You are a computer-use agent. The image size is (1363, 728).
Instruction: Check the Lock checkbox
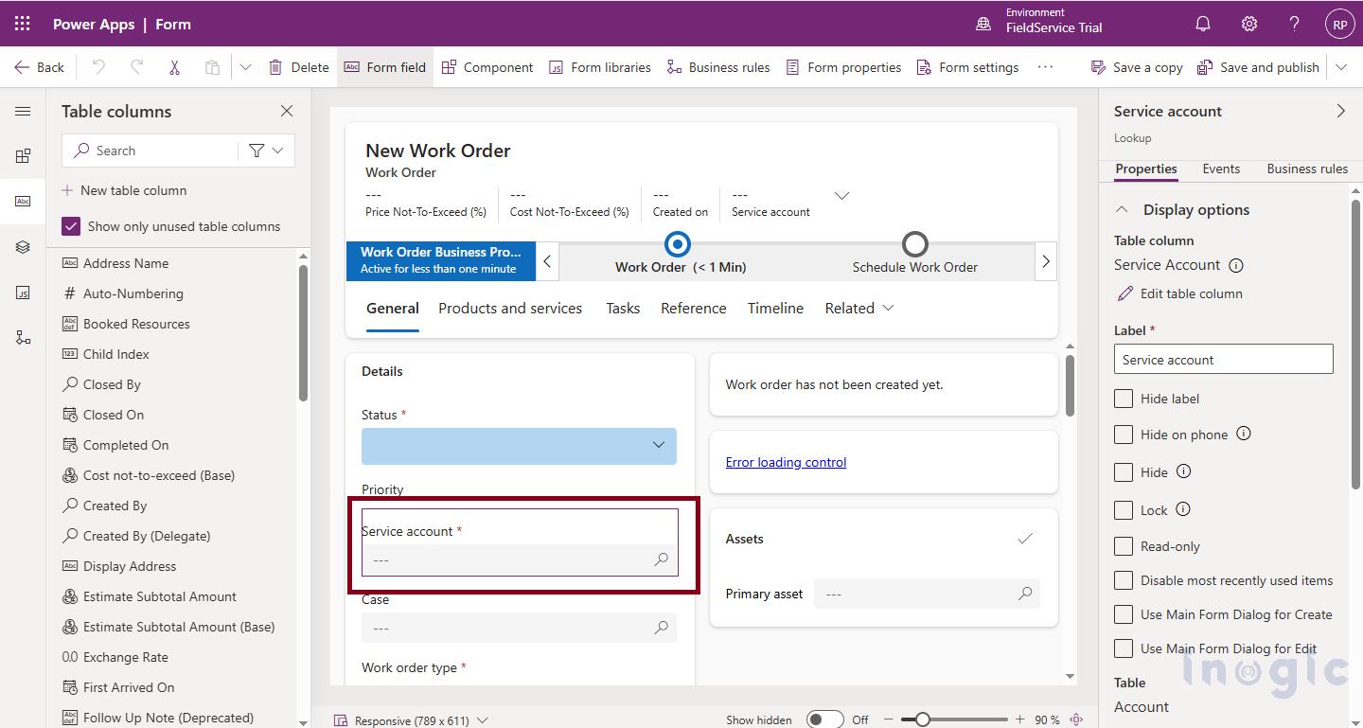click(1124, 510)
